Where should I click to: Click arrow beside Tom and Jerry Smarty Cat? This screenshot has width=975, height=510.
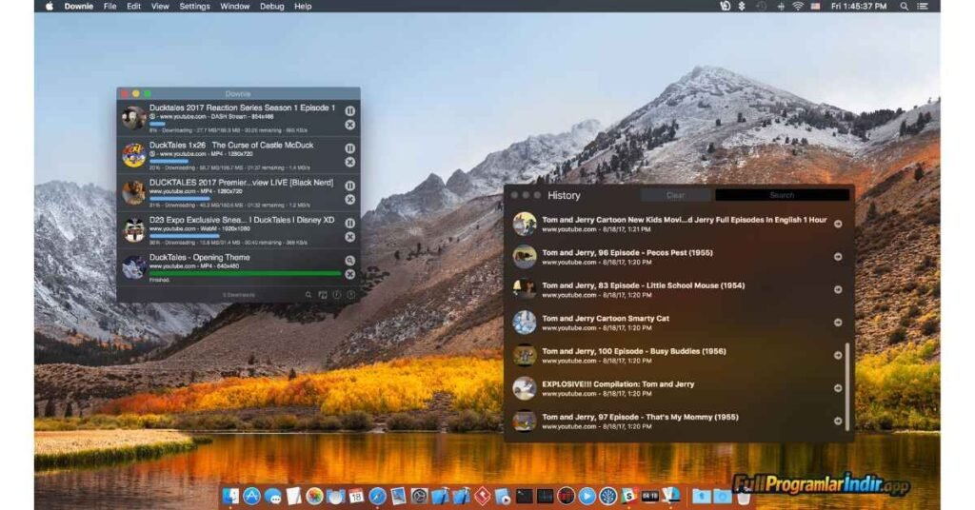pyautogui.click(x=838, y=323)
